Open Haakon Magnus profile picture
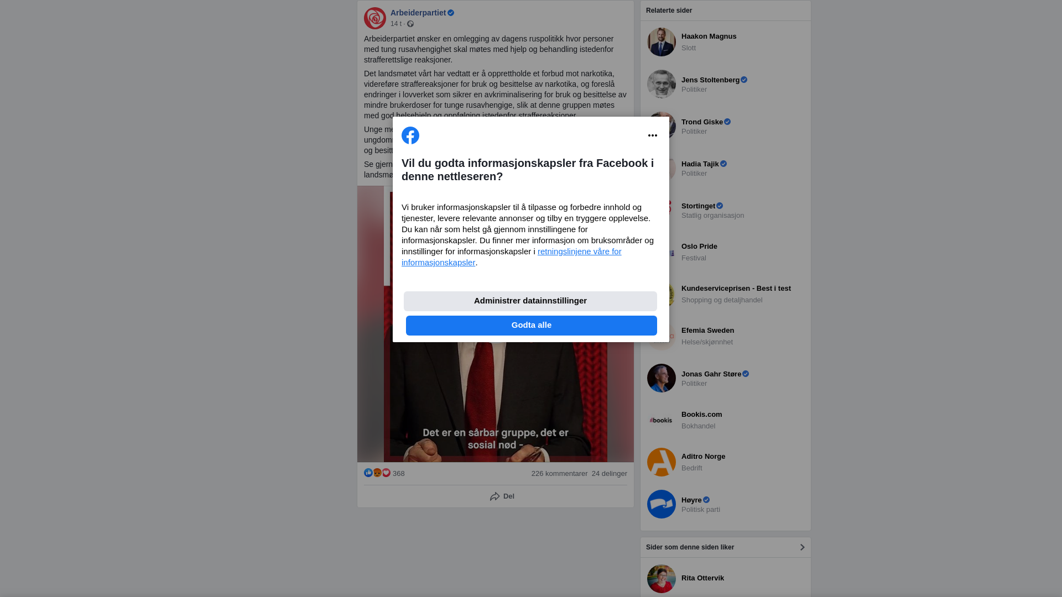 pyautogui.click(x=662, y=42)
